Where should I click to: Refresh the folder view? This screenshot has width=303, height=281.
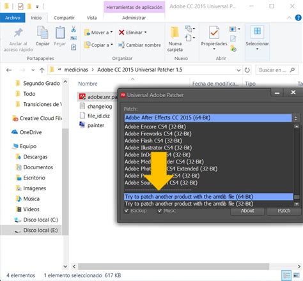tap(247, 70)
